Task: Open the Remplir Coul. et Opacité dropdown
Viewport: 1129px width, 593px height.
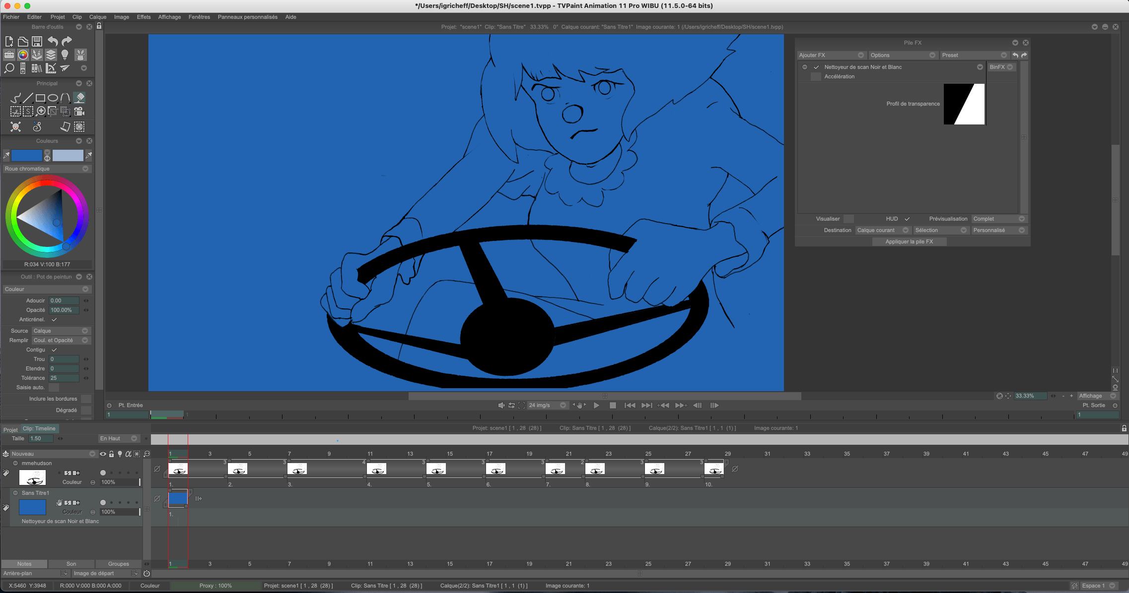Action: tap(61, 340)
